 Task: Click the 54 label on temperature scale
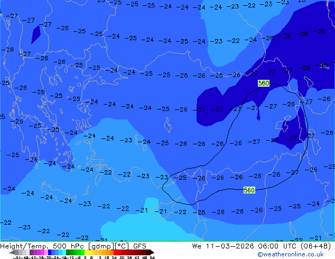(x=152, y=257)
